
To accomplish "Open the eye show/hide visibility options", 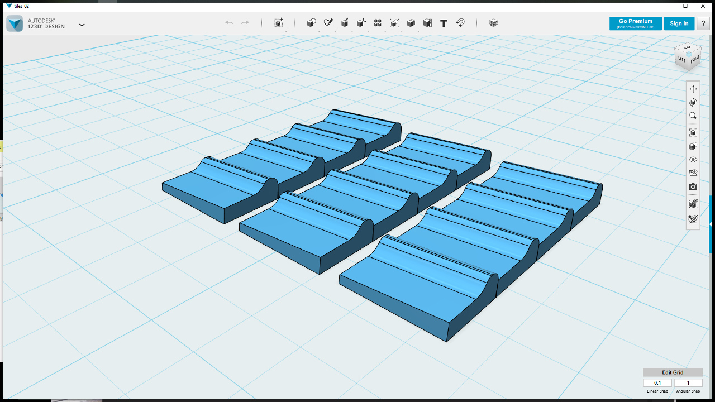I will (x=693, y=160).
